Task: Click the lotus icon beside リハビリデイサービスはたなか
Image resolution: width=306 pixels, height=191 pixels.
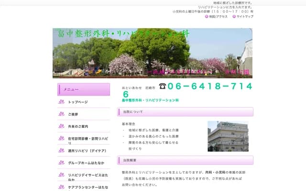Action: [61, 175]
